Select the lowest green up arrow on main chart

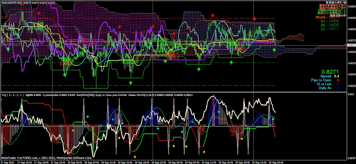point(131,83)
